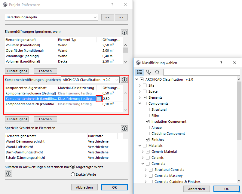Click the 2,50 opening size input field
Image resolution: width=242 pixels, height=194 pixels.
[113, 99]
